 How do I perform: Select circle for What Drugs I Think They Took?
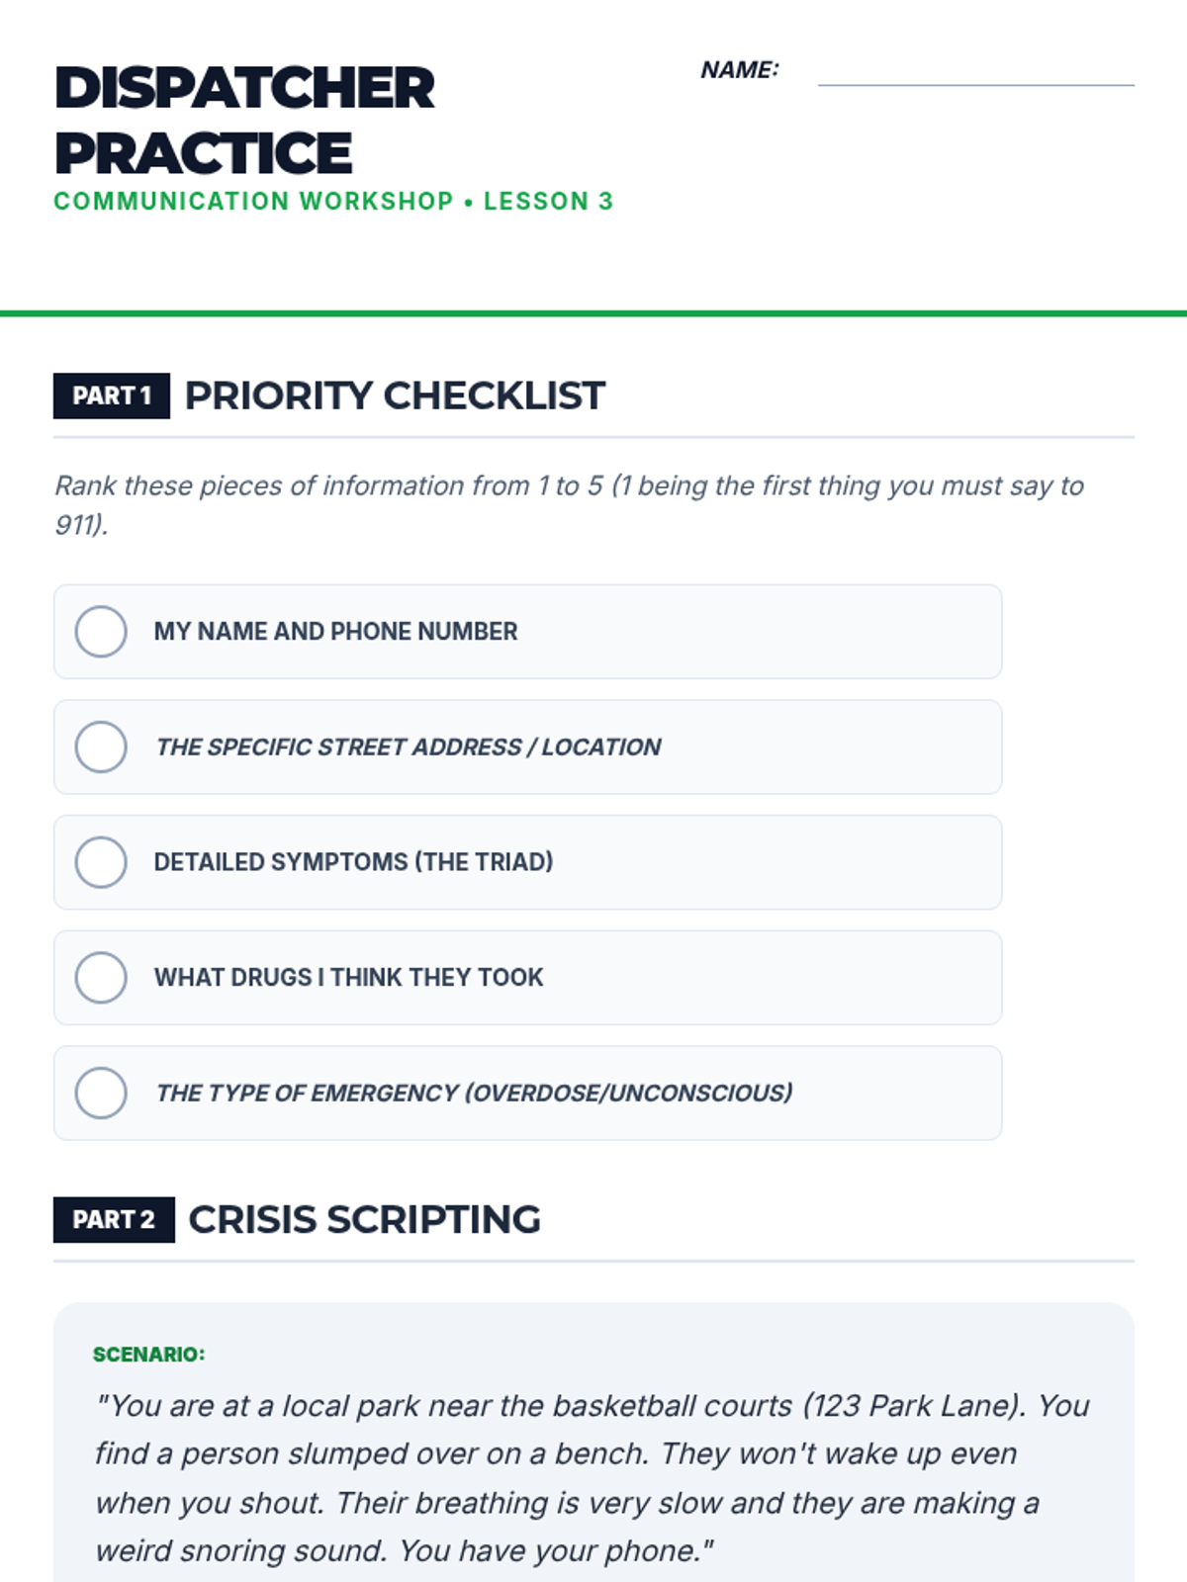coord(101,978)
